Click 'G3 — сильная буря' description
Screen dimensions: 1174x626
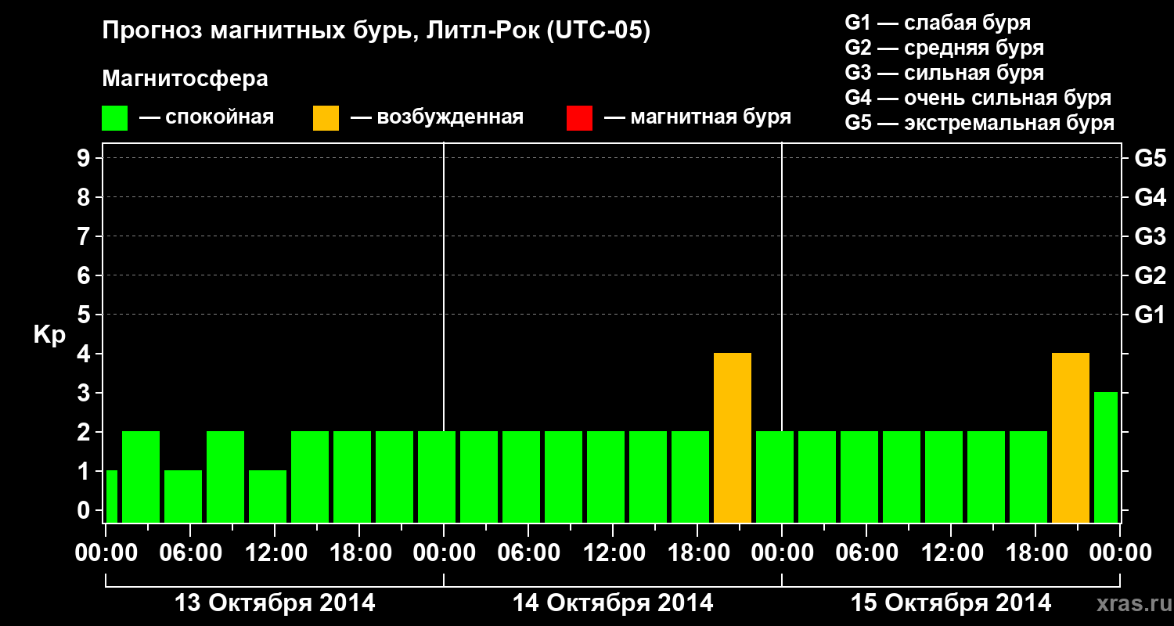click(x=944, y=73)
